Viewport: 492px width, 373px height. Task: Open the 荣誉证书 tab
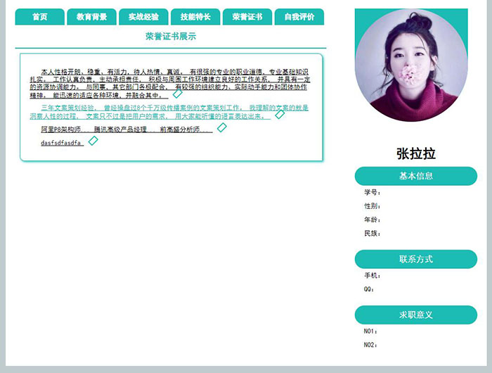coord(247,17)
